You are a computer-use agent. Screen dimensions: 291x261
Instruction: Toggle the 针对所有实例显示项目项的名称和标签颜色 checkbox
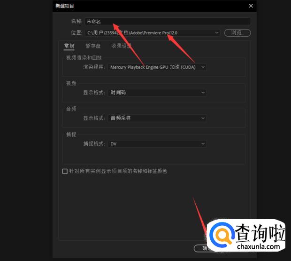pos(65,171)
